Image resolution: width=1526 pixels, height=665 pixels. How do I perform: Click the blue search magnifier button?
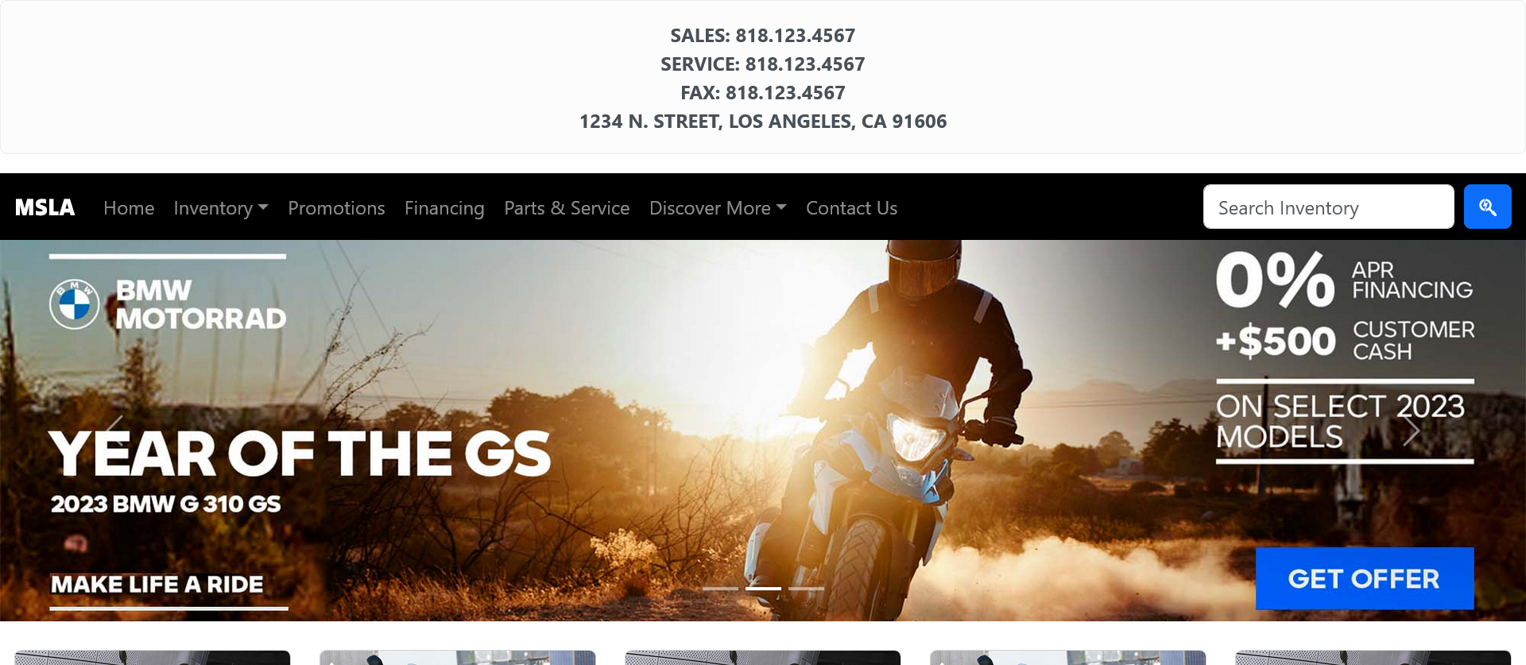click(1487, 207)
